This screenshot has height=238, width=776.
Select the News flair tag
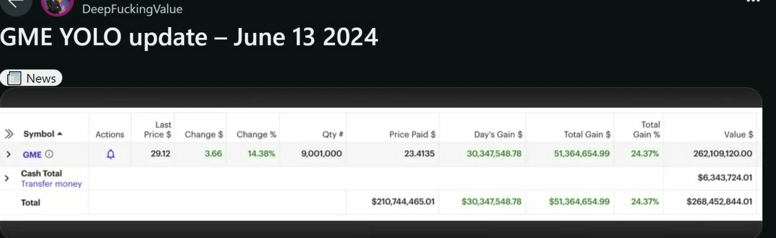pyautogui.click(x=31, y=78)
